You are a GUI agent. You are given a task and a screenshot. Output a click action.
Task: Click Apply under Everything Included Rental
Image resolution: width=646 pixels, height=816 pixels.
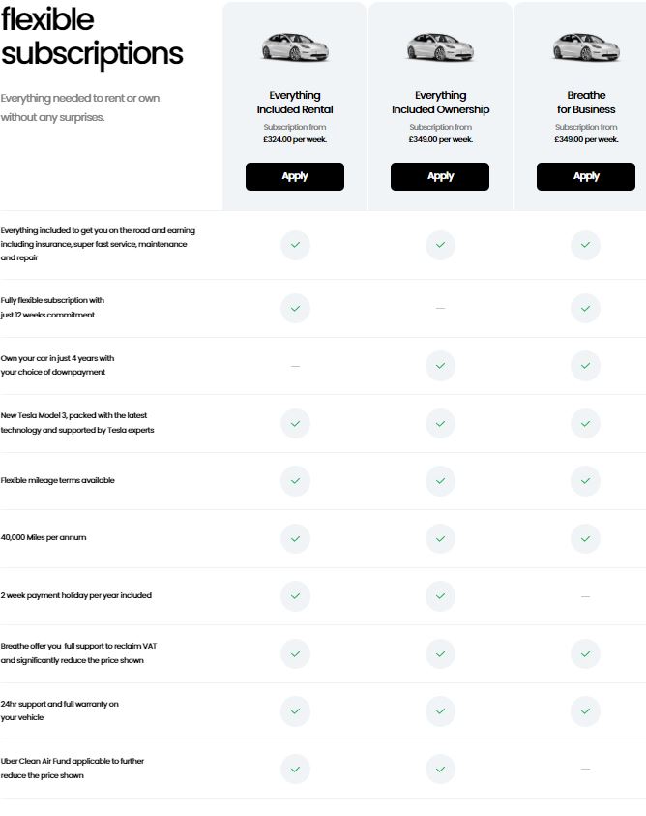294,176
